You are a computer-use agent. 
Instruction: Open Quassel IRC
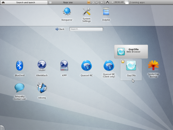click(86, 68)
